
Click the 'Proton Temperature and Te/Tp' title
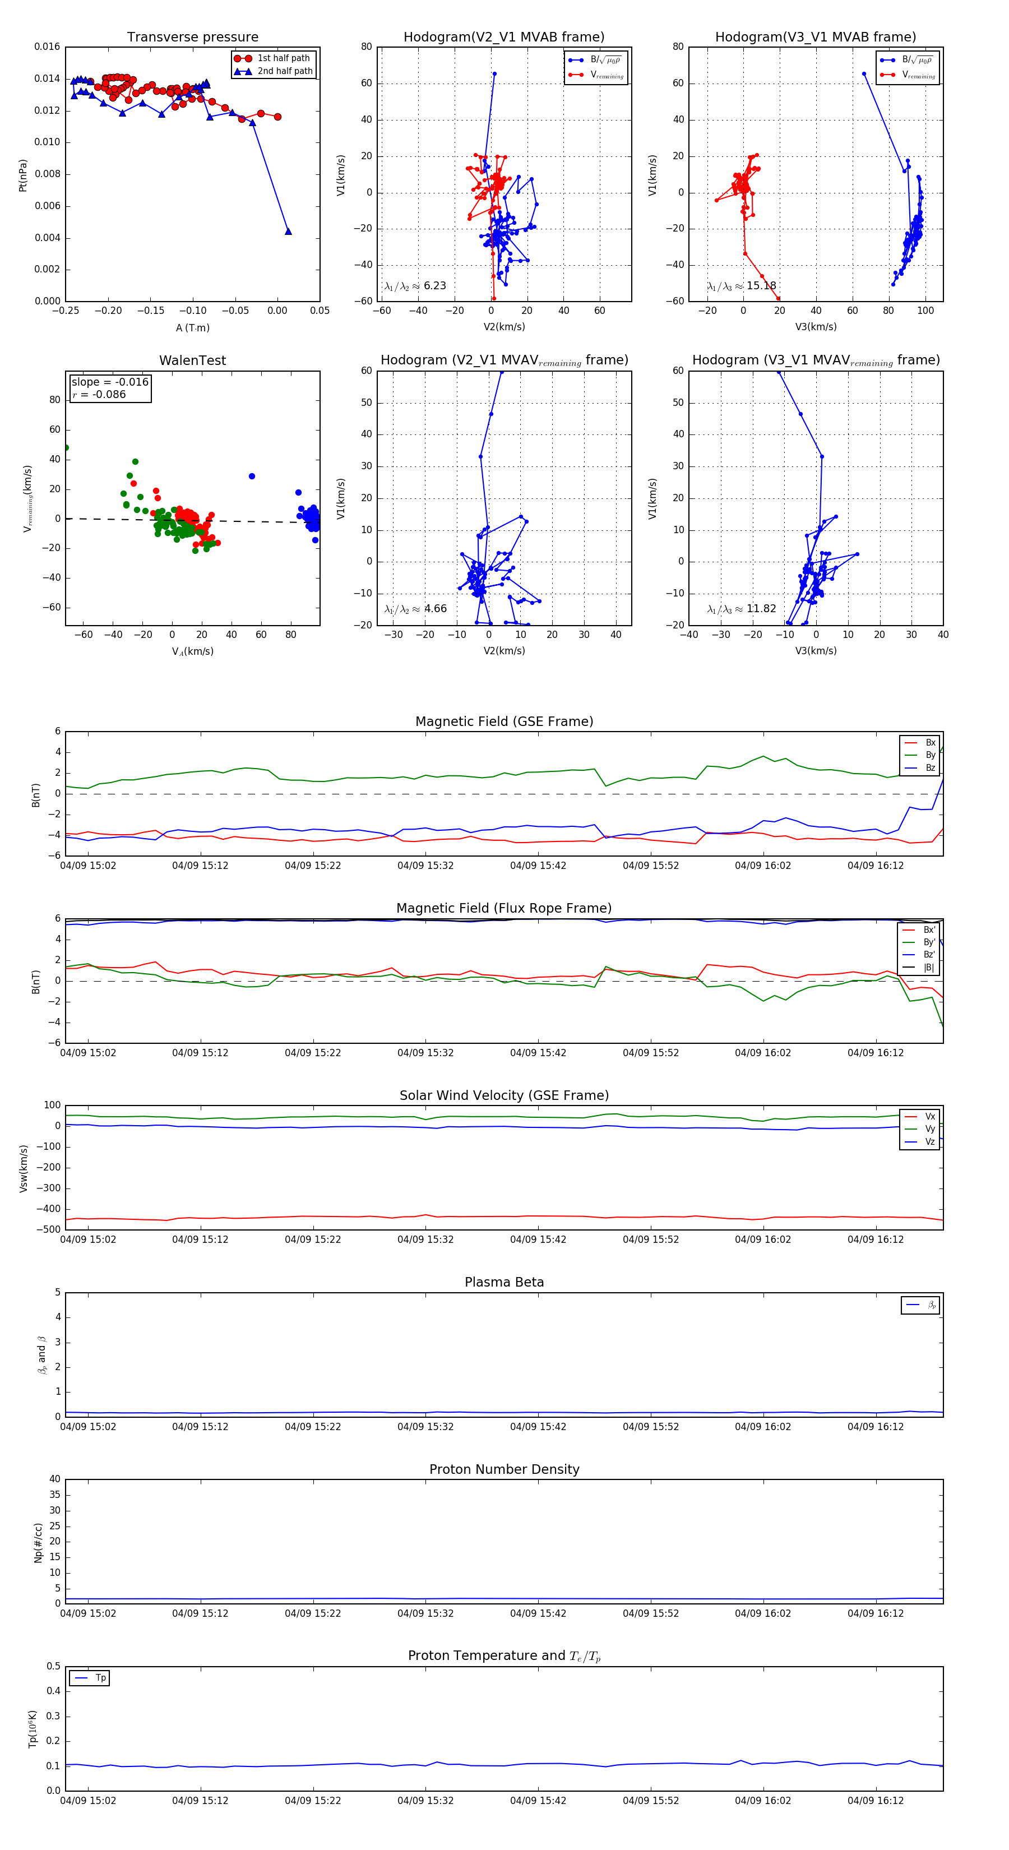[x=504, y=1656]
